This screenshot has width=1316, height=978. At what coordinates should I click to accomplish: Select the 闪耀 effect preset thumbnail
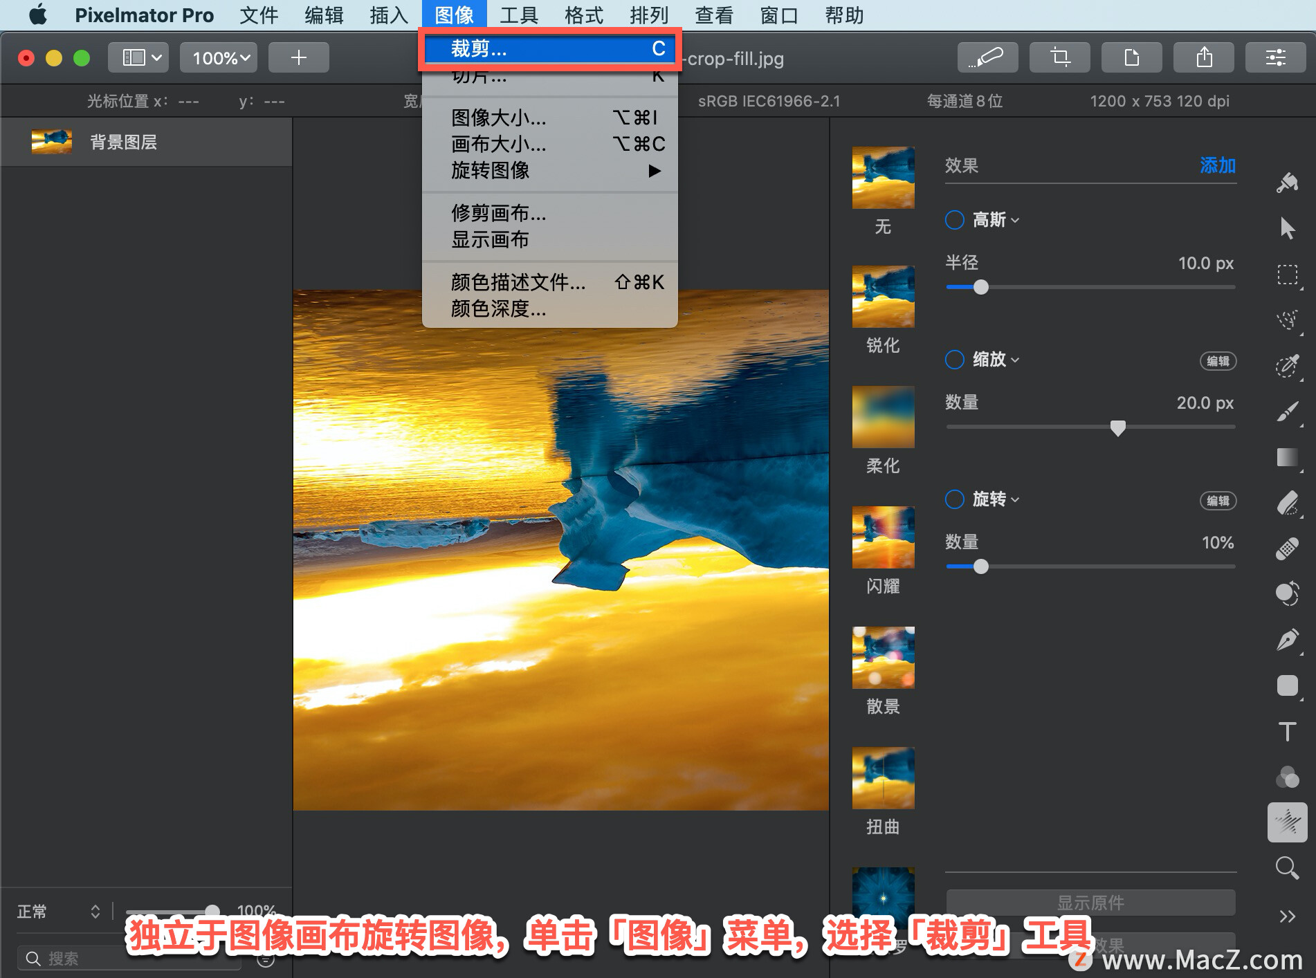point(883,537)
